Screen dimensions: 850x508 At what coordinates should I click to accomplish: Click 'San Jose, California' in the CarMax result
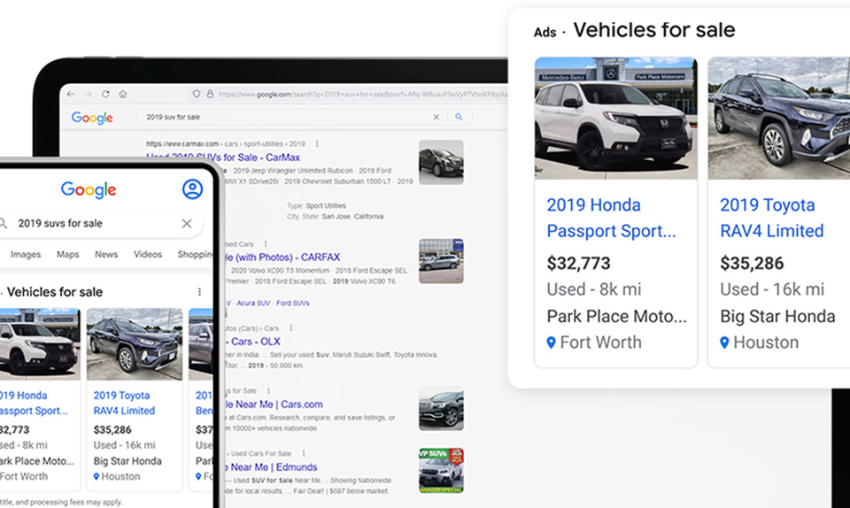pyautogui.click(x=352, y=217)
